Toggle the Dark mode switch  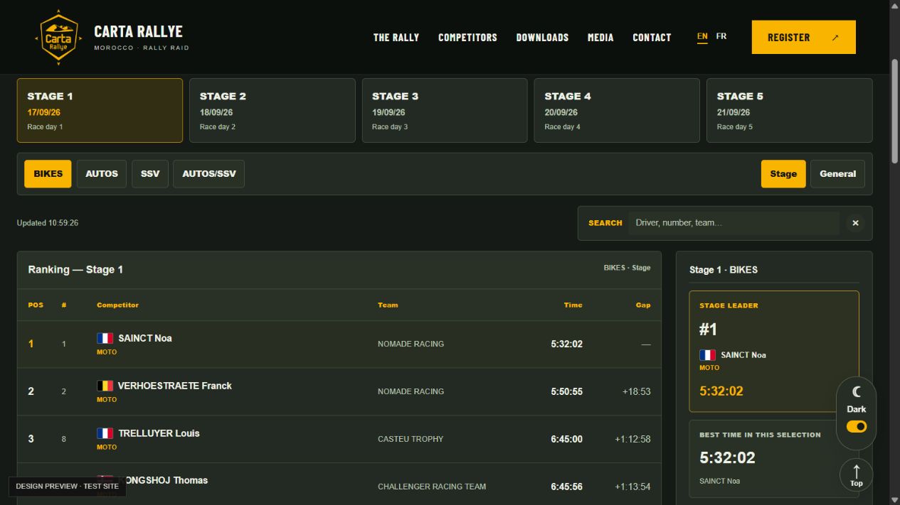pyautogui.click(x=857, y=426)
